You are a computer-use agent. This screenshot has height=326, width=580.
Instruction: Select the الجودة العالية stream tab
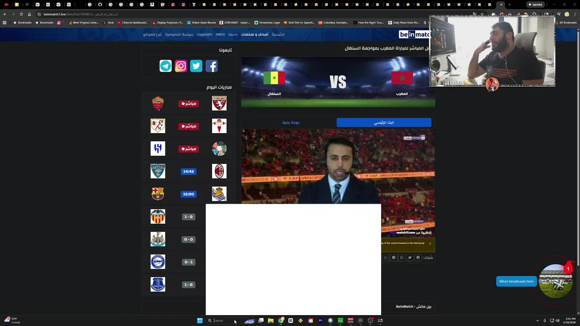291,122
